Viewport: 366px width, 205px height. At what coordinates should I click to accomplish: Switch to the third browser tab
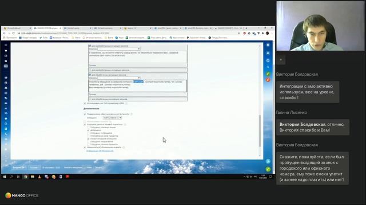pyautogui.click(x=77, y=28)
